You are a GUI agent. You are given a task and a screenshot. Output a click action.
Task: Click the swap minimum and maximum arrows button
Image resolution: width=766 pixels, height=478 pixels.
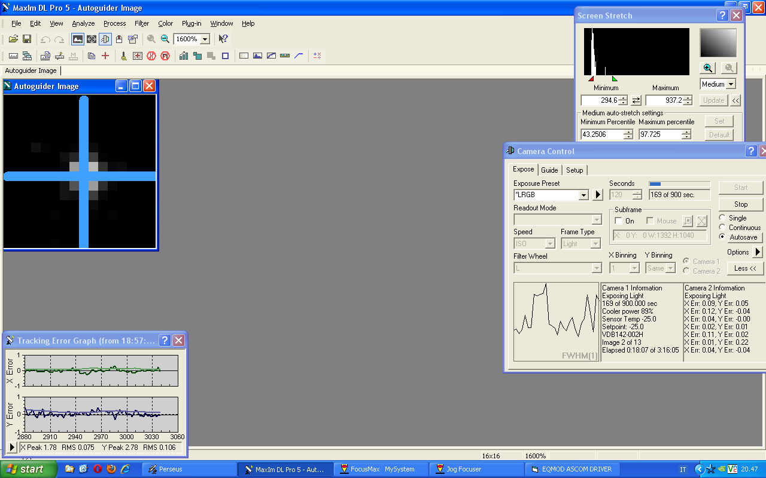636,100
